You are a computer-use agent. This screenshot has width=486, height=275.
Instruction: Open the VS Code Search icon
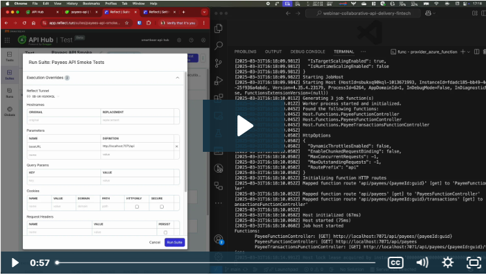point(219,46)
